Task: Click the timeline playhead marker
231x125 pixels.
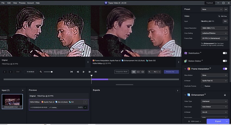Action: [x=92, y=76]
